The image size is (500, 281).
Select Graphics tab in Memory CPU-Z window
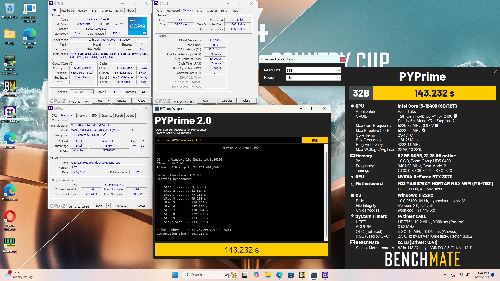click(x=212, y=11)
